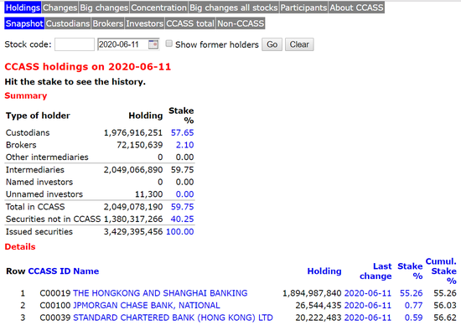Viewport: 461px width, 325px height.
Task: Select Unnamed investors holding 11,300
Action: pyautogui.click(x=148, y=194)
